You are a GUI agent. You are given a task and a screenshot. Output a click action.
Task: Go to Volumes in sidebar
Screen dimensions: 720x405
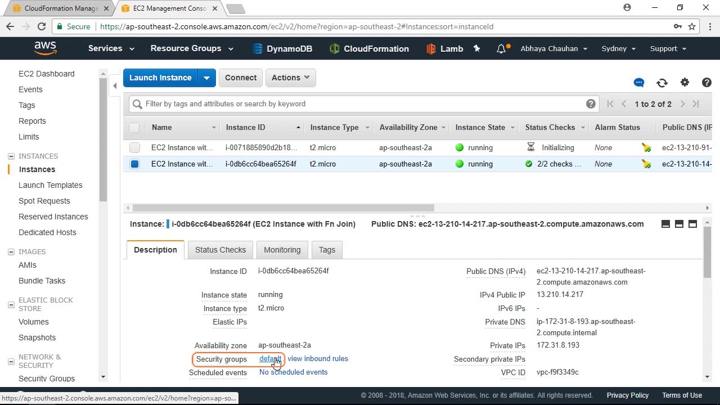tap(34, 322)
